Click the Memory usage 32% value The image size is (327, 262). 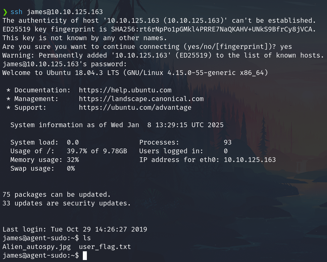(x=73, y=160)
